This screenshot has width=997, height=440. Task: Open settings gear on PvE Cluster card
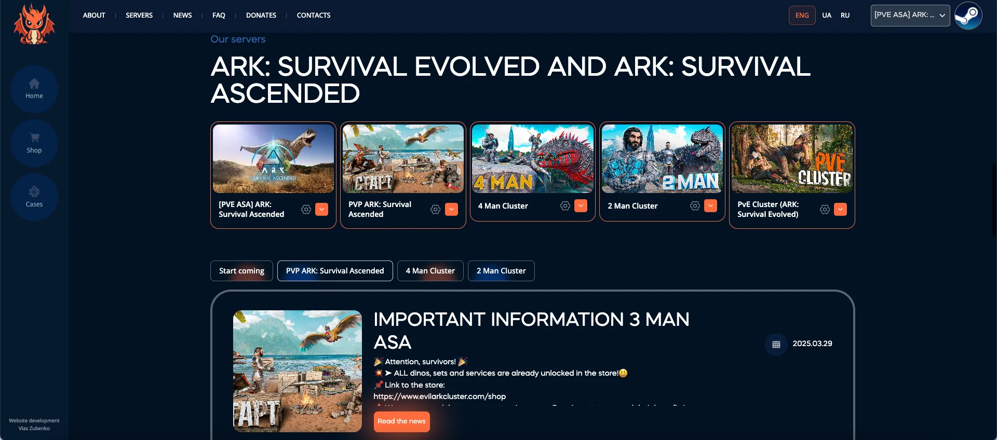(825, 209)
